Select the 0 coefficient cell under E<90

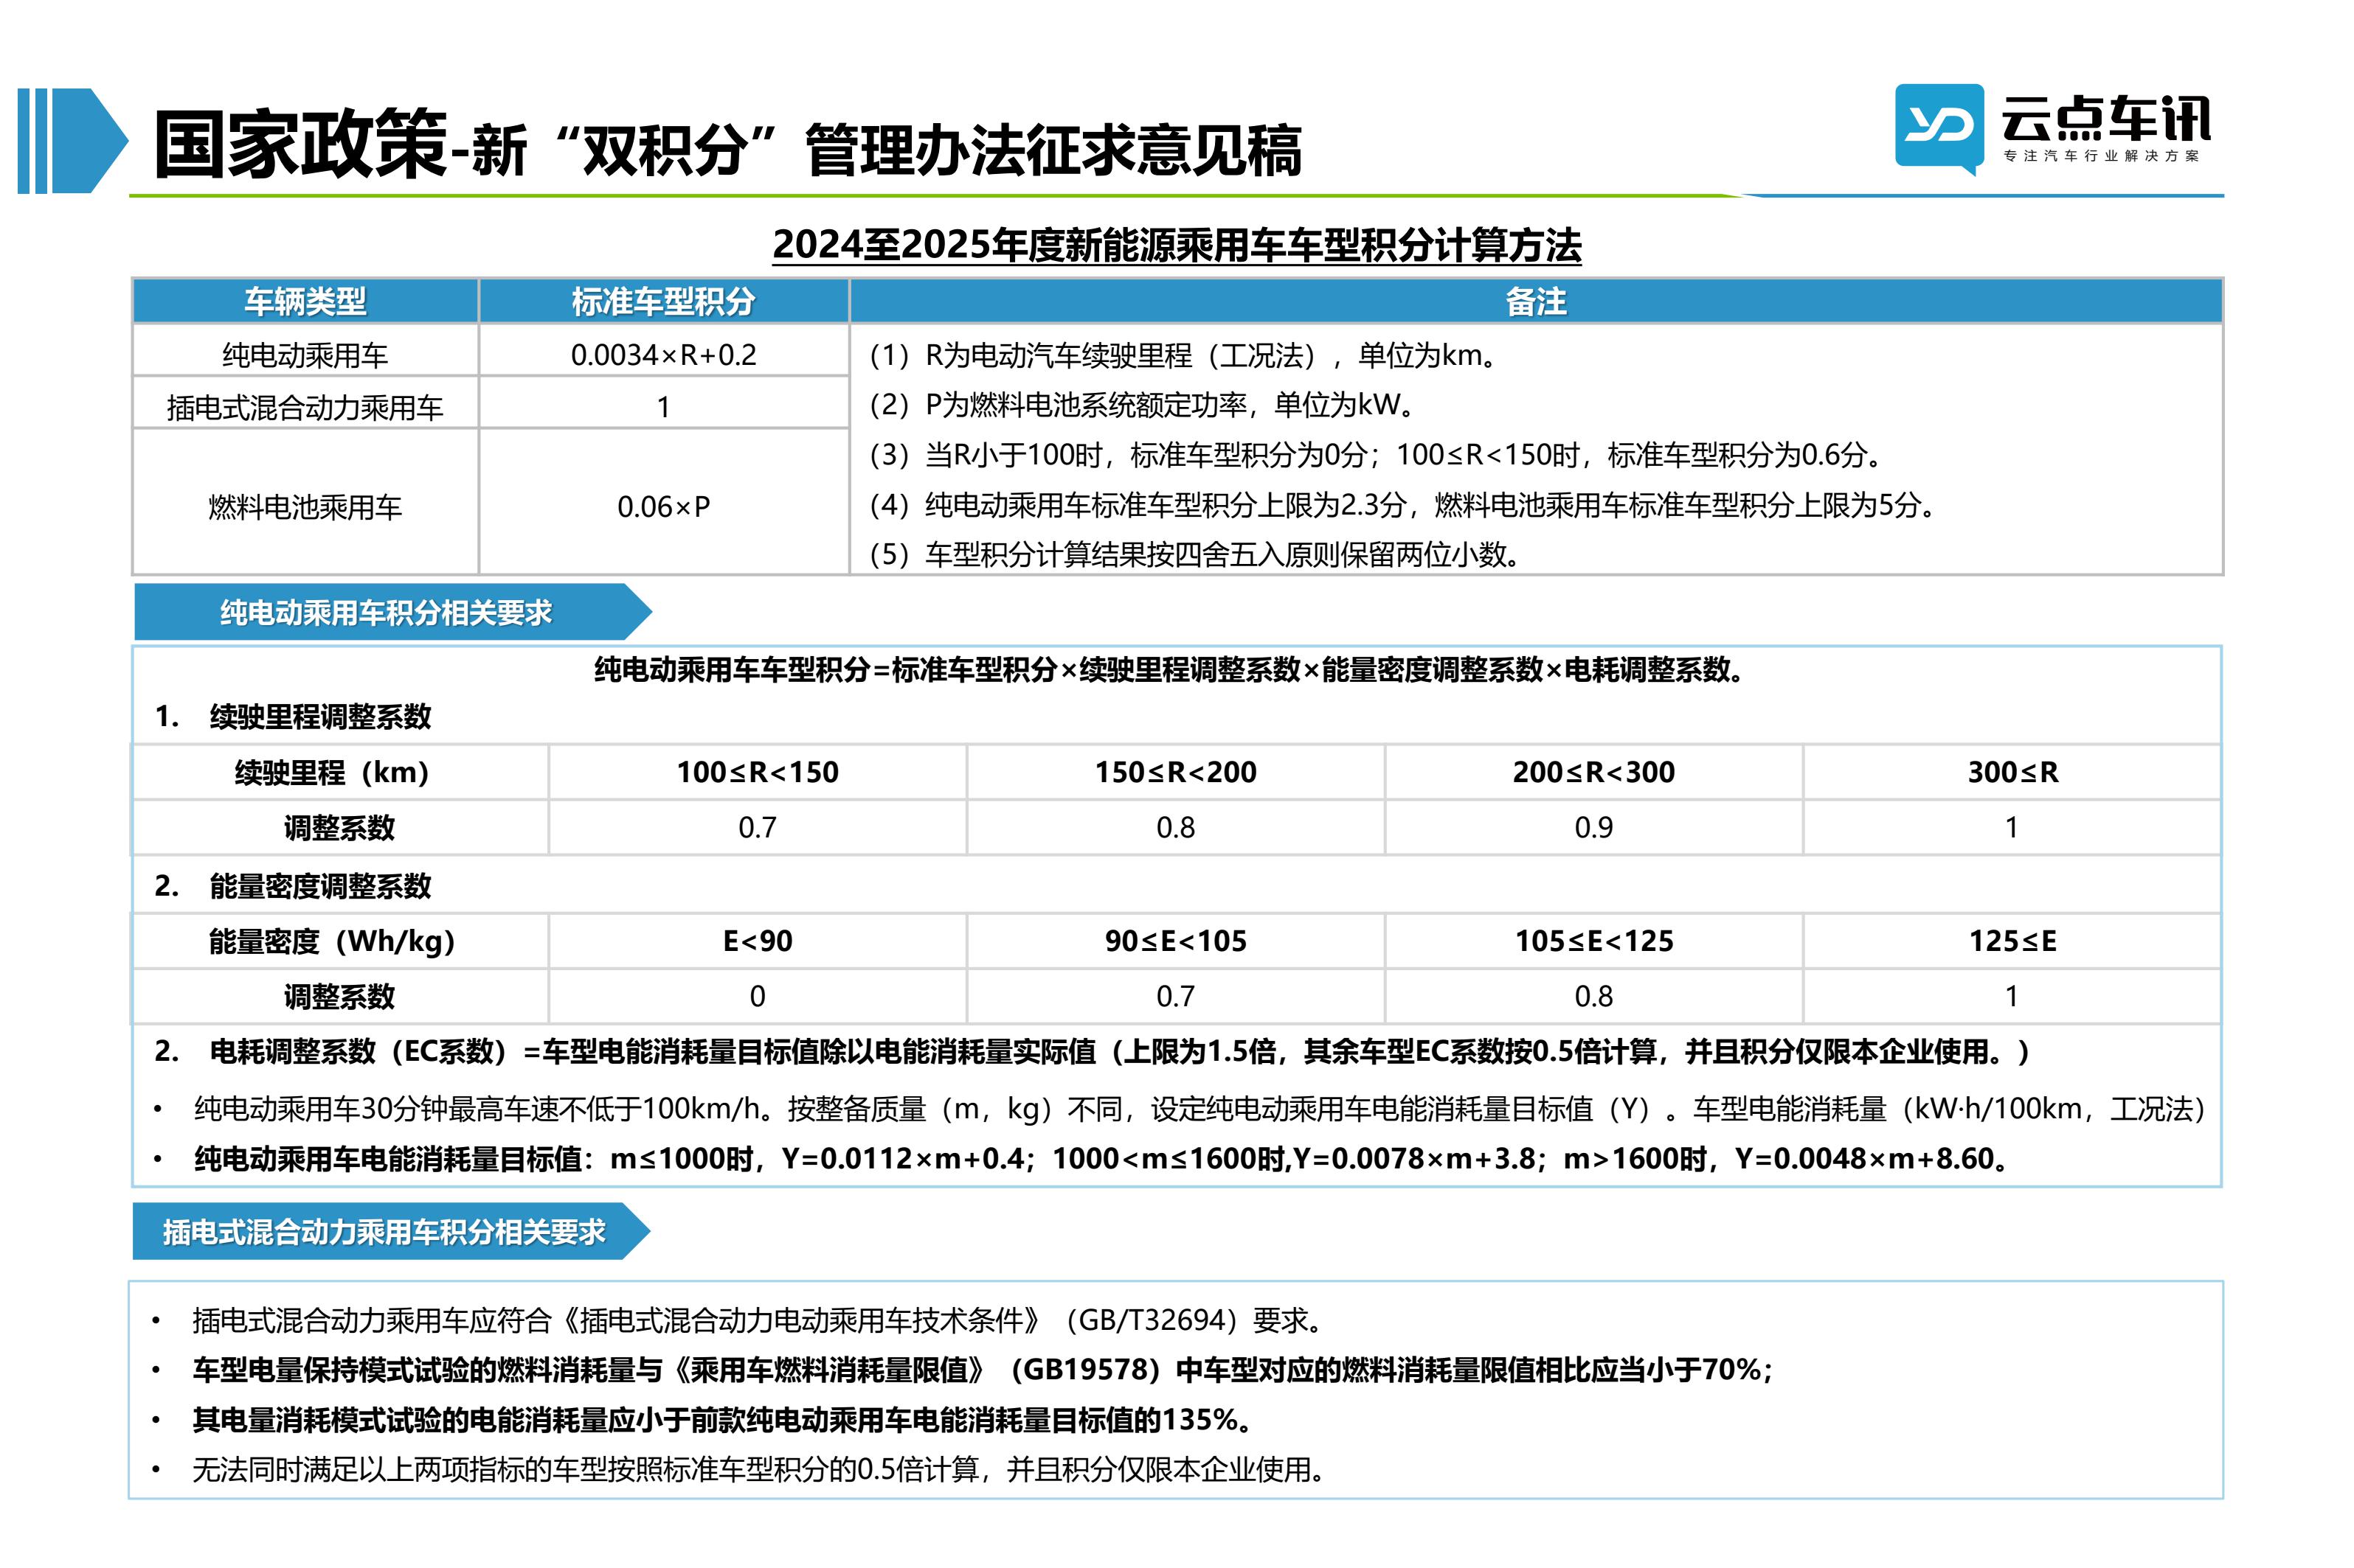tap(758, 997)
